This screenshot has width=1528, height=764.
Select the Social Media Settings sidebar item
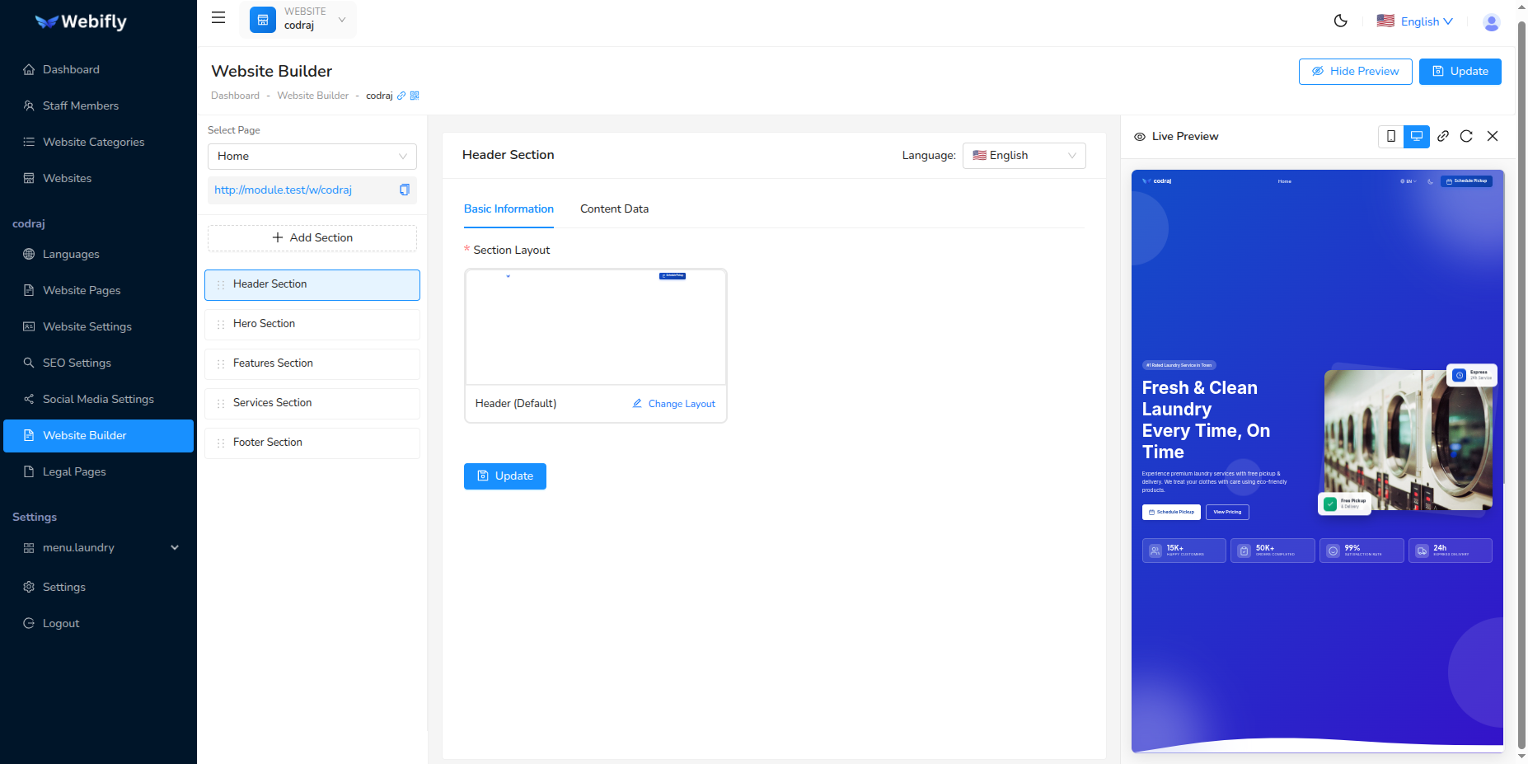97,399
